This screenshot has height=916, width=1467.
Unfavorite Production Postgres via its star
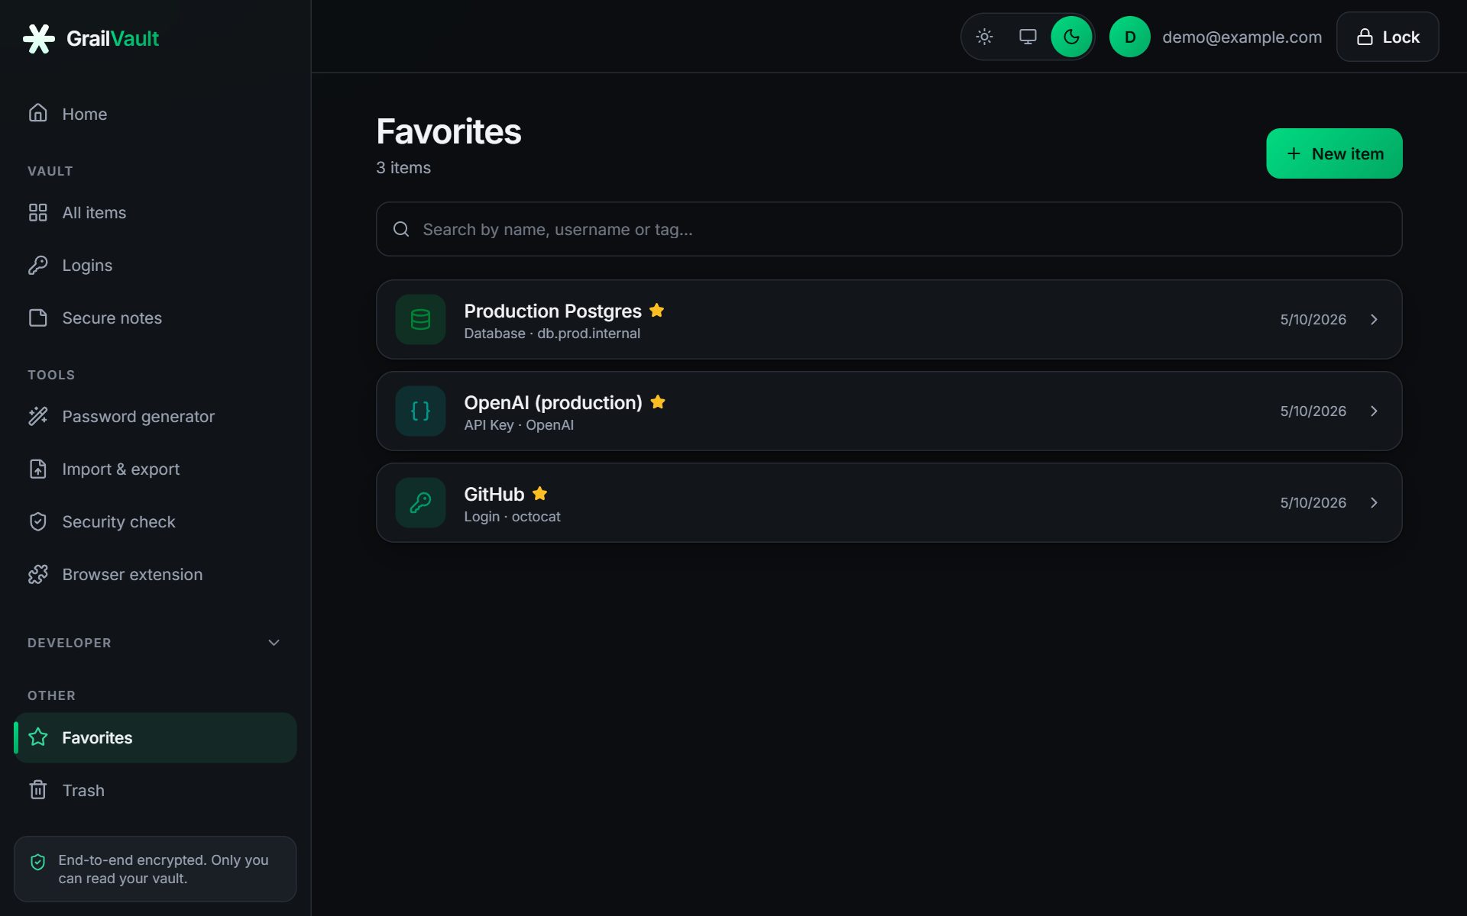(656, 310)
